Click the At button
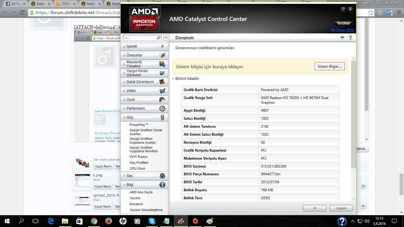Viewport: 404px width, 227px height. 315,208
